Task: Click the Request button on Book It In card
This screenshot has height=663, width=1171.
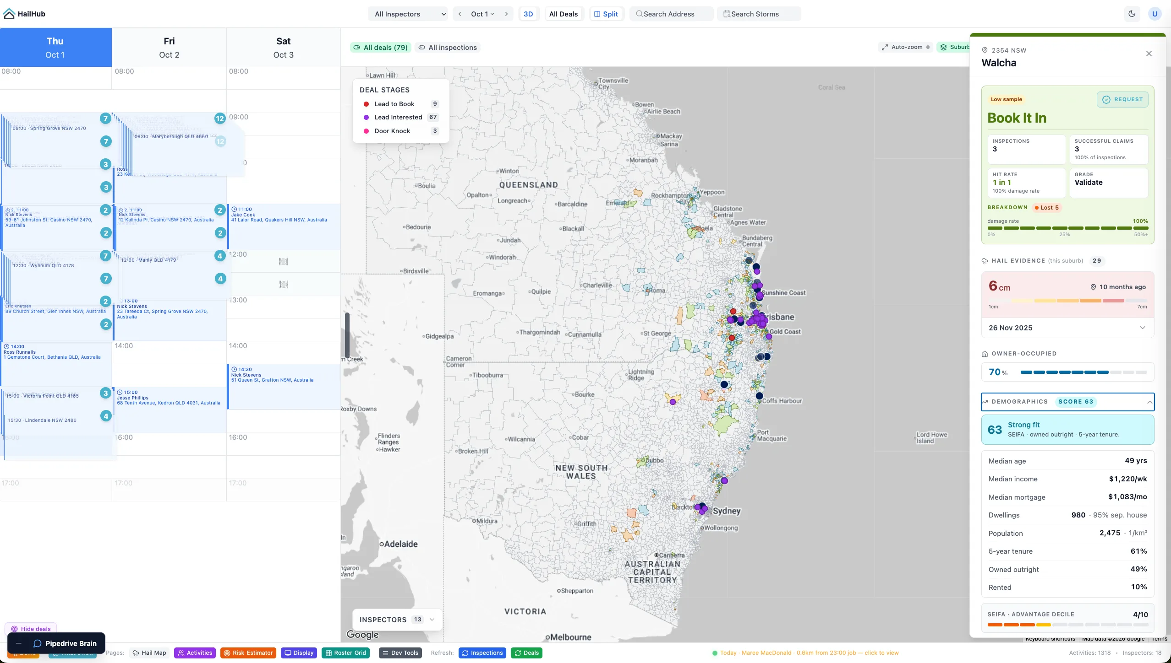Action: pyautogui.click(x=1122, y=99)
